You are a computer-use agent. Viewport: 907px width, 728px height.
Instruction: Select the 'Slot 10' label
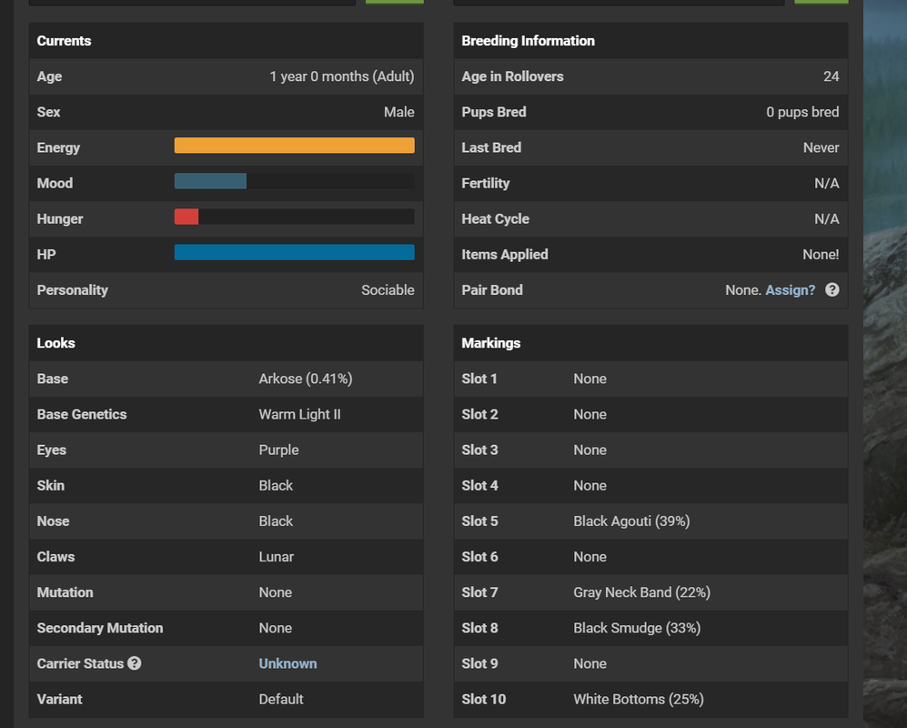[484, 699]
